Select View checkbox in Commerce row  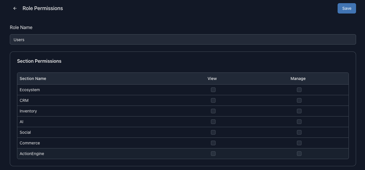pos(213,143)
